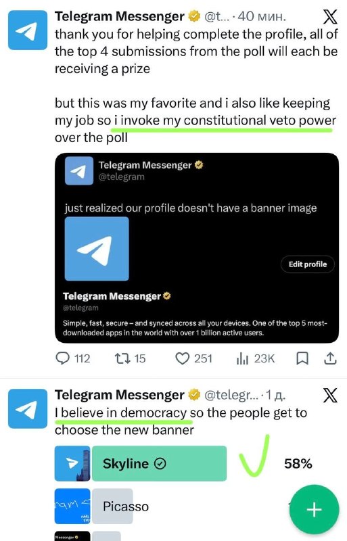The width and height of the screenshot is (347, 541).
Task: Open the quoted banner image tweet card
Action: (197, 248)
